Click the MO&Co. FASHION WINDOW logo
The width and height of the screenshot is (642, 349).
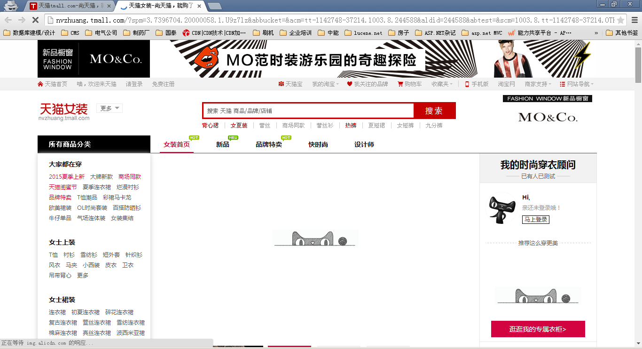[x=548, y=110]
